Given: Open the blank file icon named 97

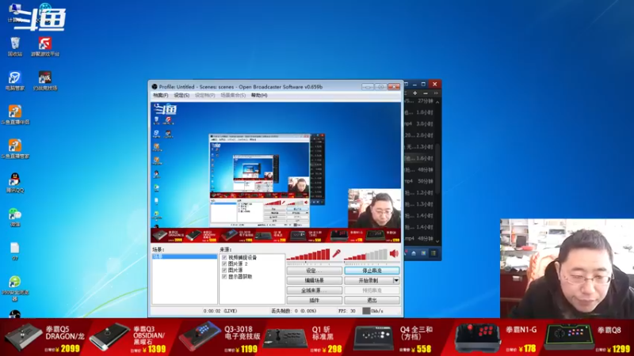Looking at the screenshot, I should pos(15,251).
